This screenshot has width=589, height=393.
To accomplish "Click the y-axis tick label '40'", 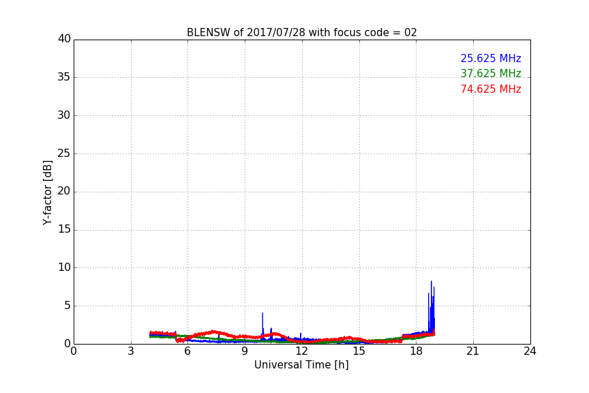I will click(x=64, y=39).
